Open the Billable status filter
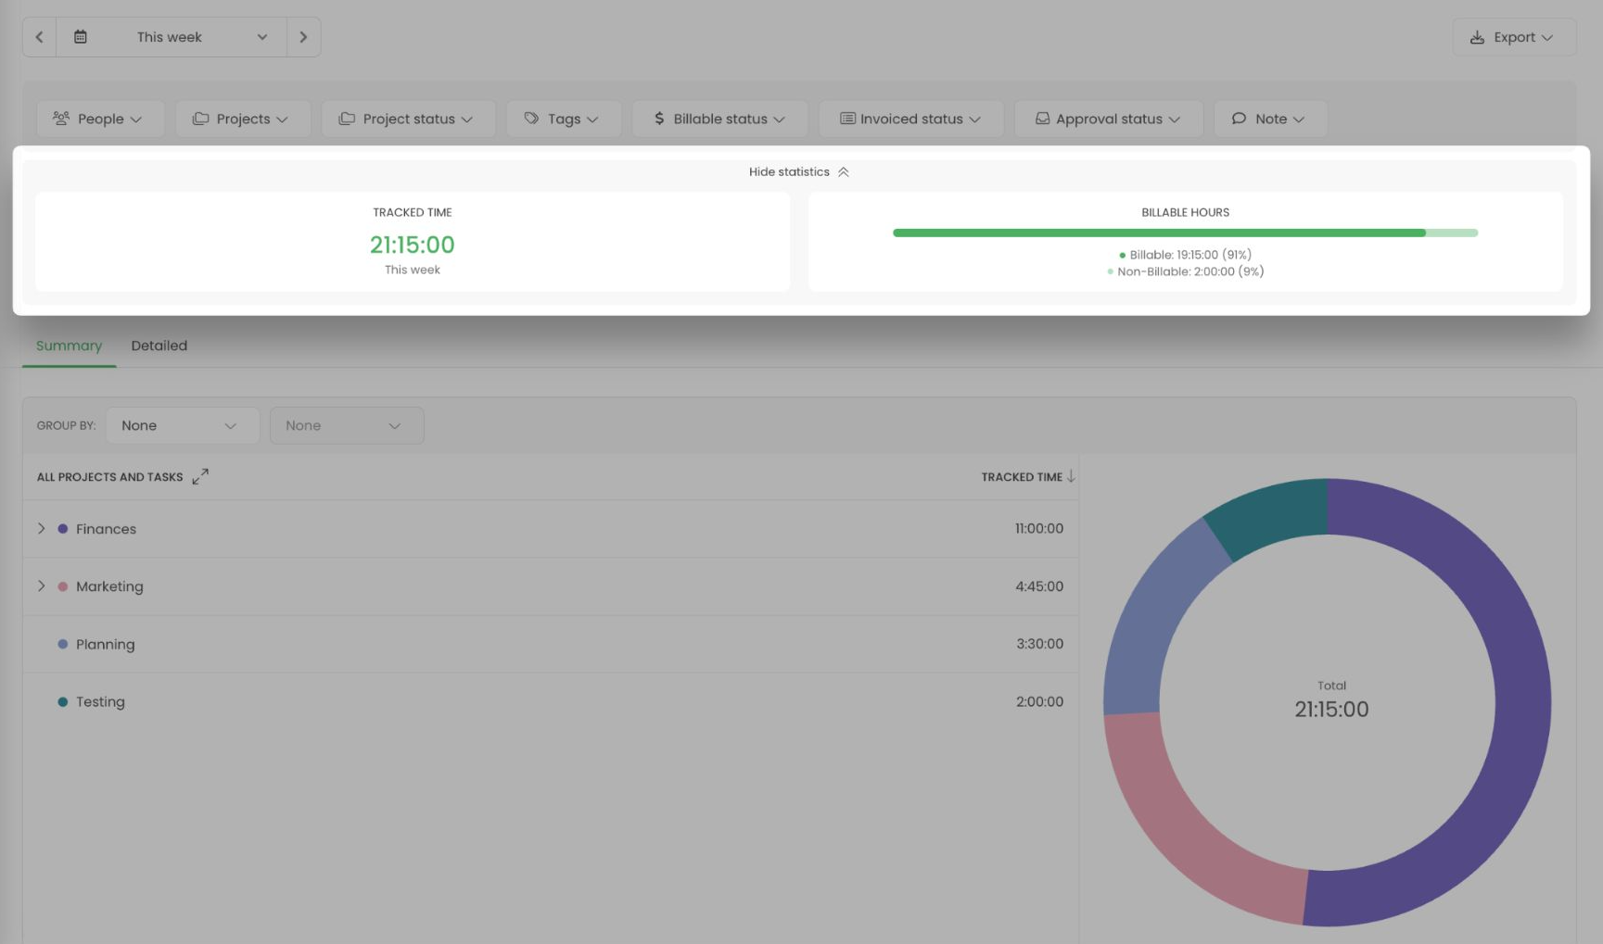The width and height of the screenshot is (1603, 944). click(x=719, y=119)
